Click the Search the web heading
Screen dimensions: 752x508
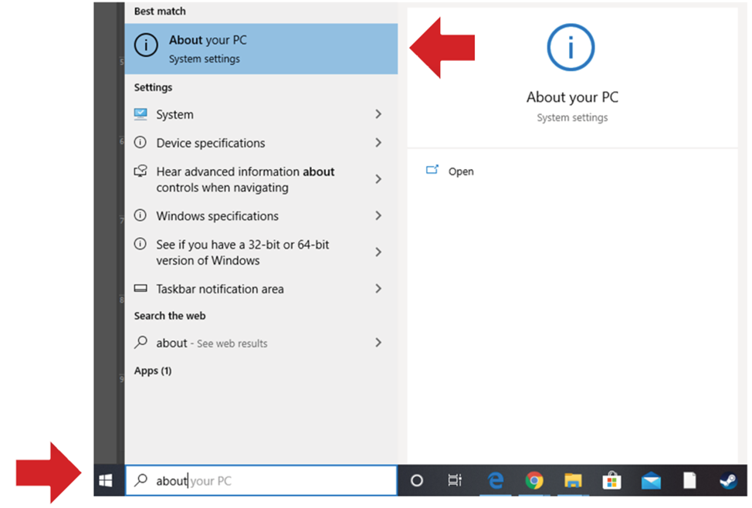coord(170,316)
